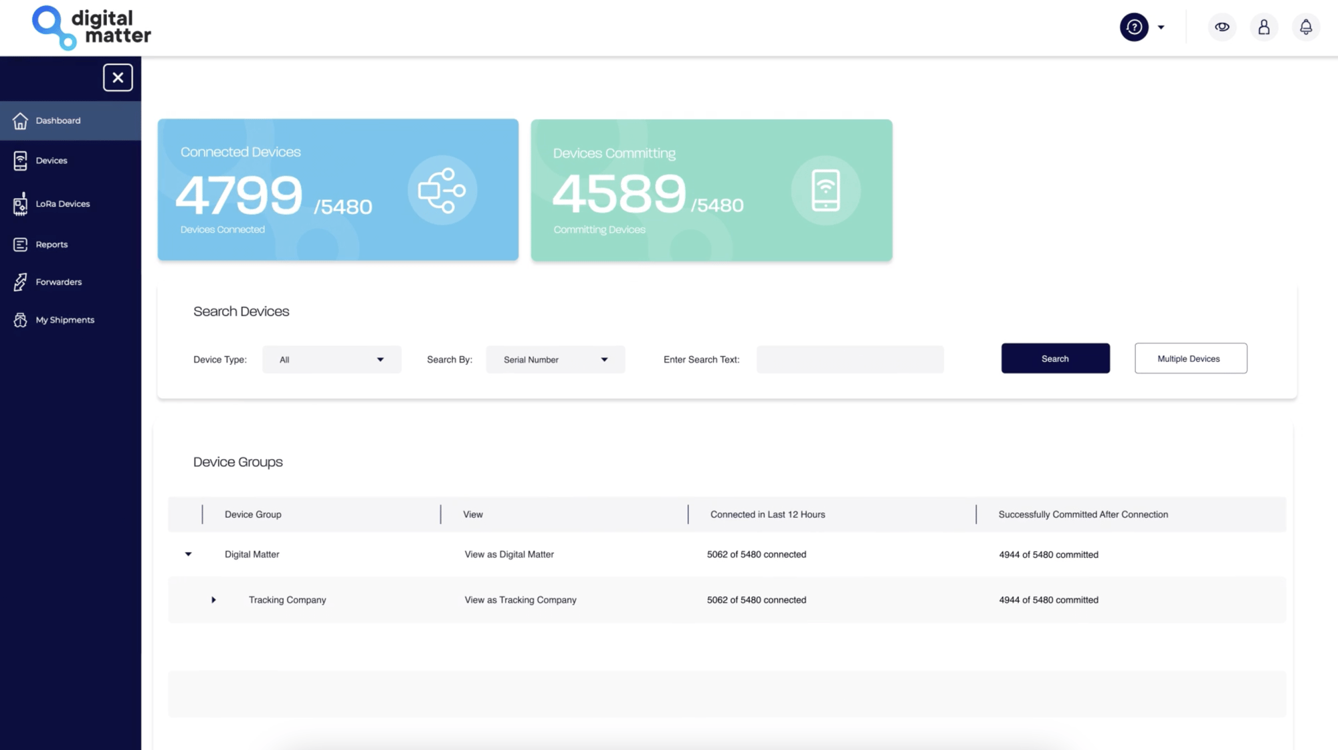Open the Search By Serial Number dropdown
This screenshot has height=750, width=1338.
tap(555, 359)
